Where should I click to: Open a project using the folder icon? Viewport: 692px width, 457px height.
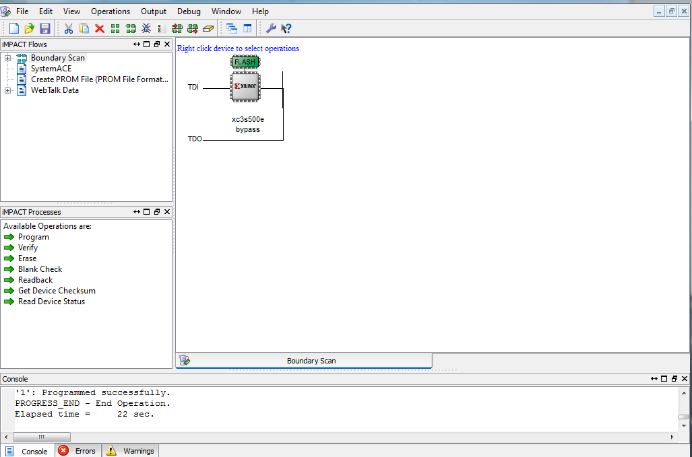(29, 29)
